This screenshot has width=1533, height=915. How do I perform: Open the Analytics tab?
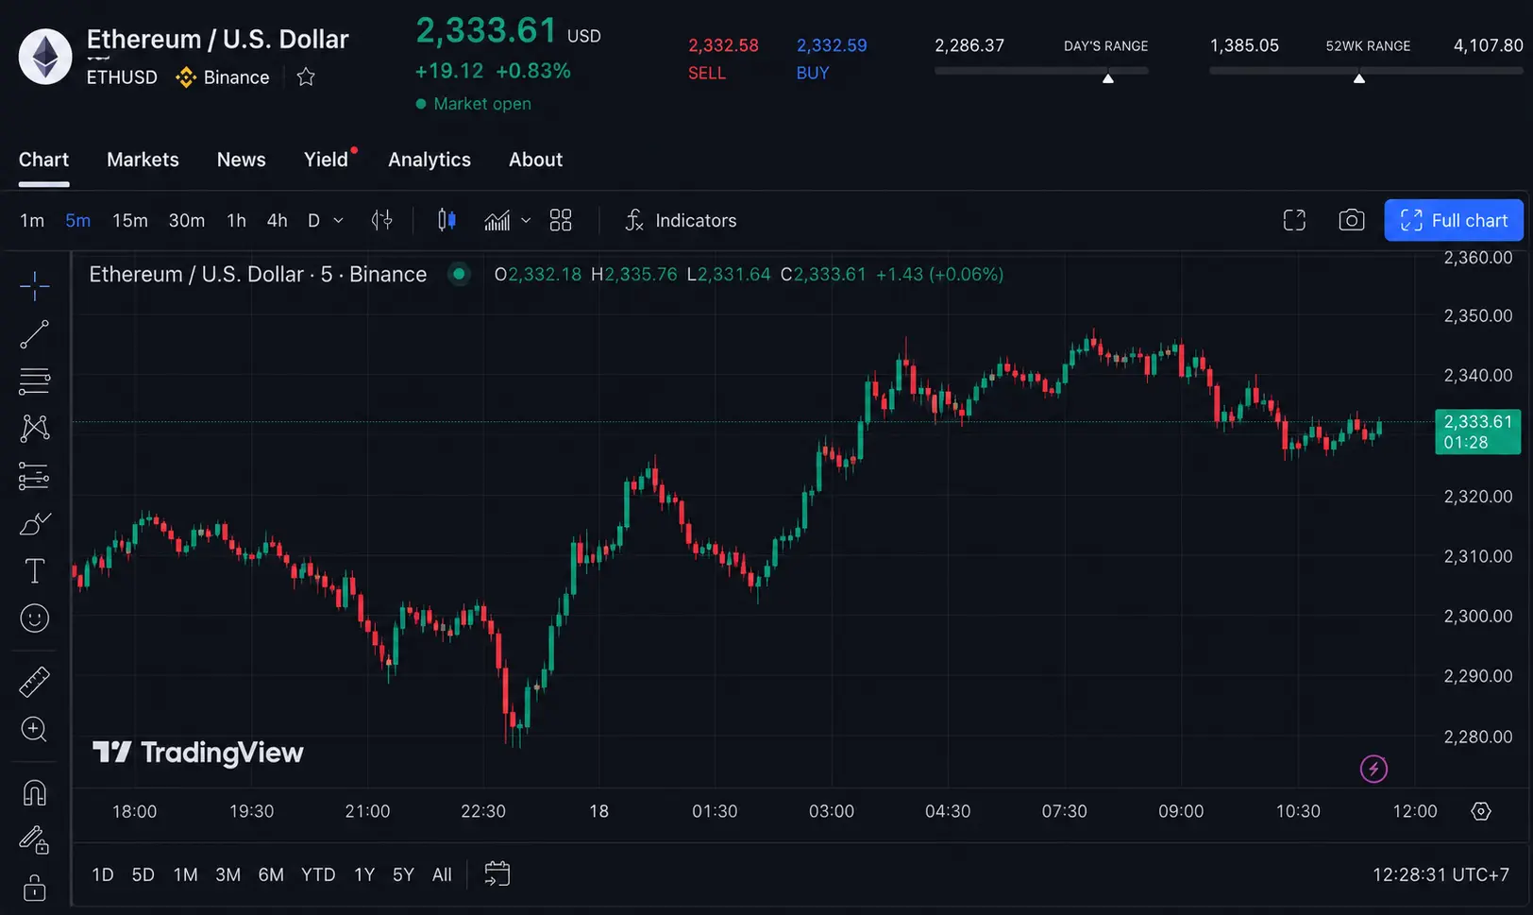coord(430,160)
